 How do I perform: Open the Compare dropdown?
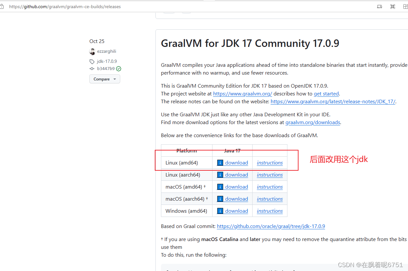pos(105,79)
